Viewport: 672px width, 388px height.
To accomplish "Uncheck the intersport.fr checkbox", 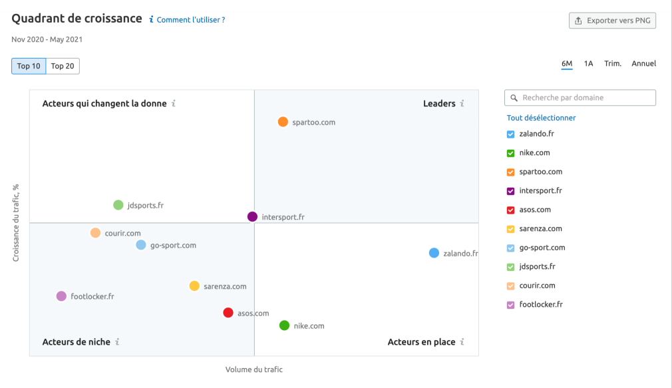I will pos(510,191).
